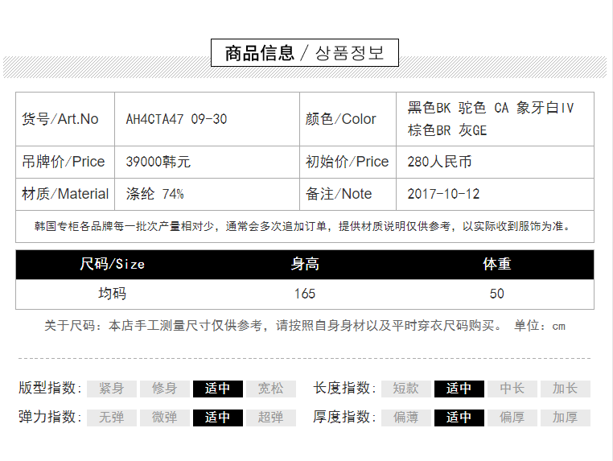Click the 39000韩元 tag price value
613x461 pixels.
point(158,162)
